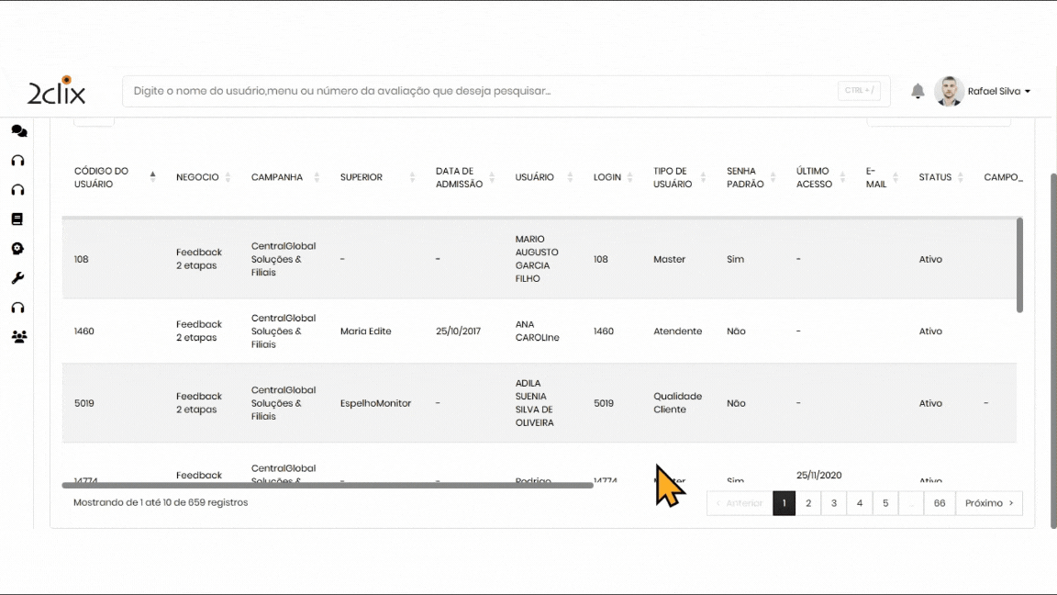
Task: Open the users group icon in sidebar
Action: pyautogui.click(x=18, y=337)
